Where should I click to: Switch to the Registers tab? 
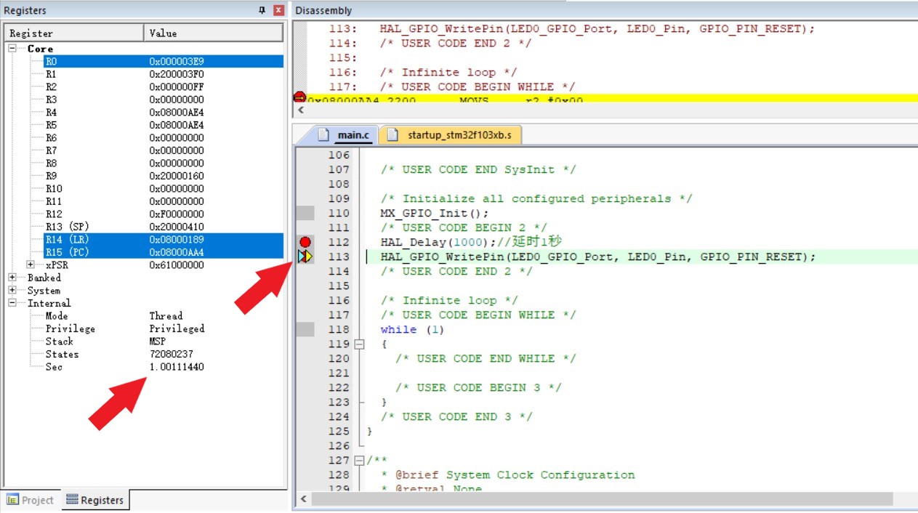tap(94, 500)
